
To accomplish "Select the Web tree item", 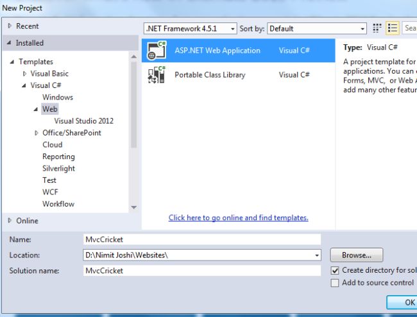I will [50, 109].
